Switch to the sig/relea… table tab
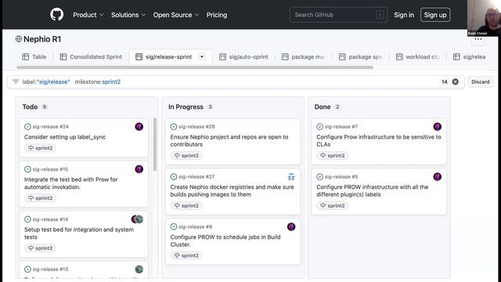501x282 pixels. coord(470,57)
